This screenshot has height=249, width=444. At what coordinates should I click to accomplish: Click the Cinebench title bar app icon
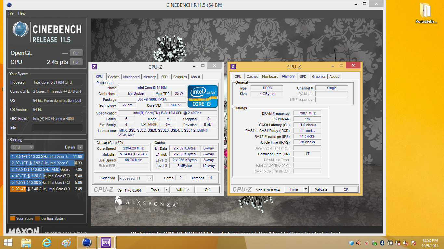tap(9, 5)
